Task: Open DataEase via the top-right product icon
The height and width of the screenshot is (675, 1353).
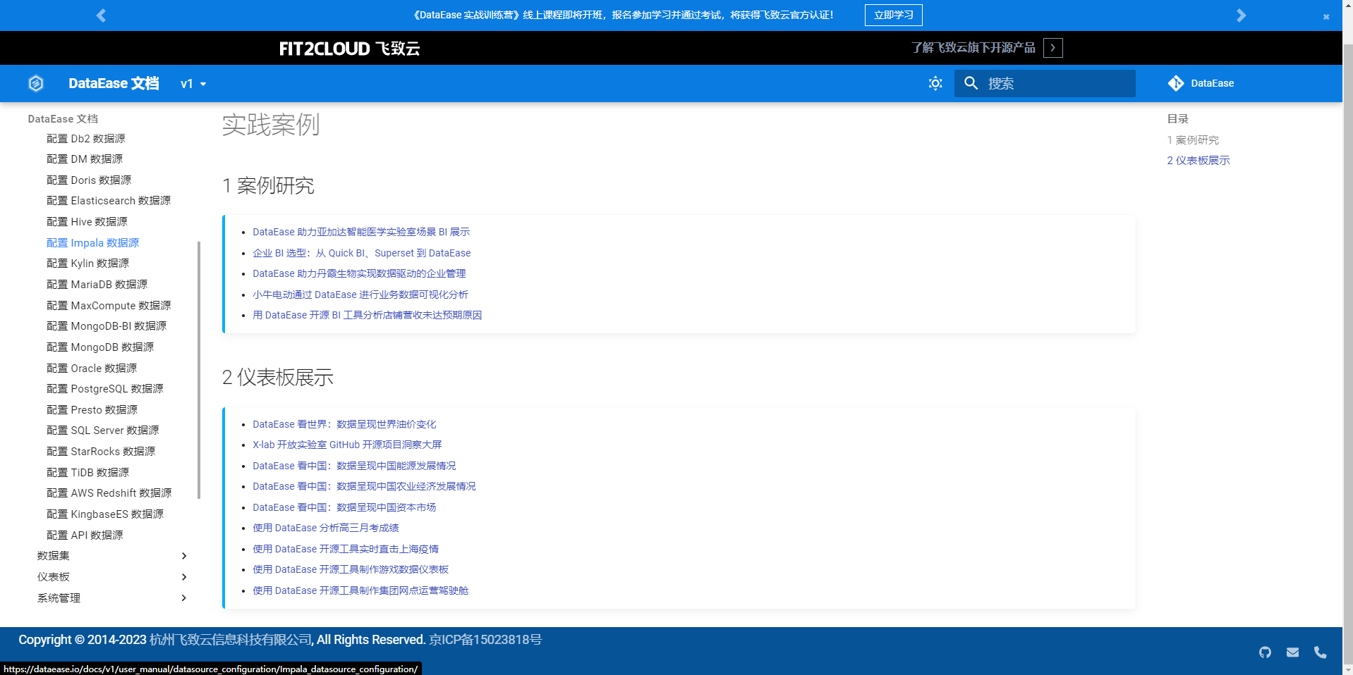Action: tap(1175, 83)
